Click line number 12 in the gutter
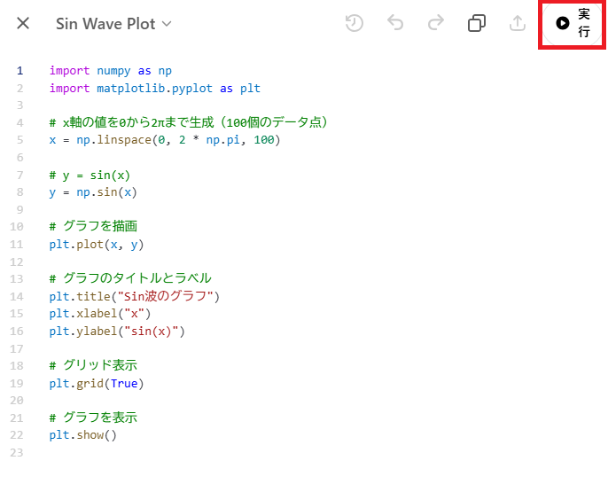Screen dimensions: 608x484 [x=17, y=262]
